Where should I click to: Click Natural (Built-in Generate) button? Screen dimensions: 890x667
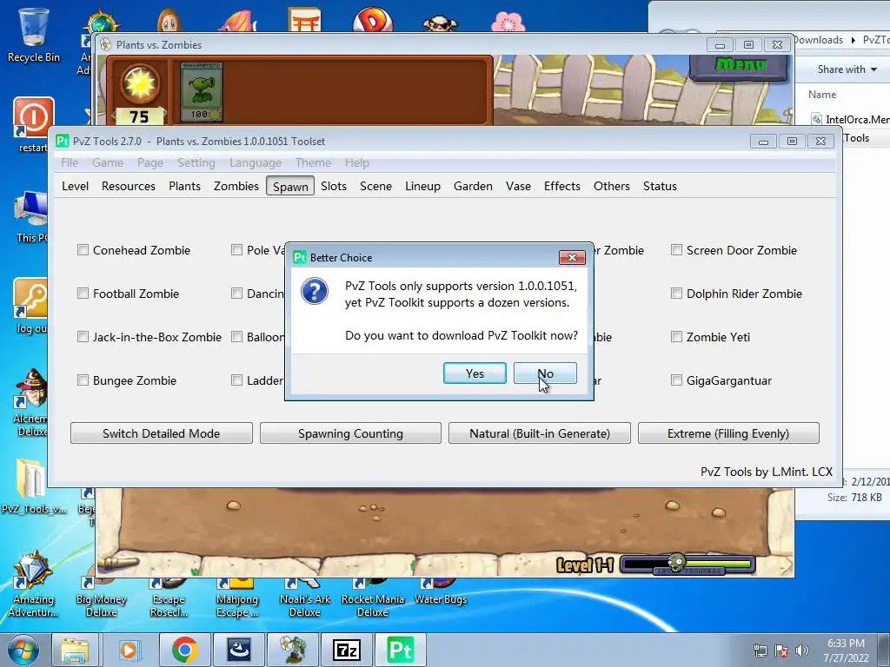pos(539,433)
